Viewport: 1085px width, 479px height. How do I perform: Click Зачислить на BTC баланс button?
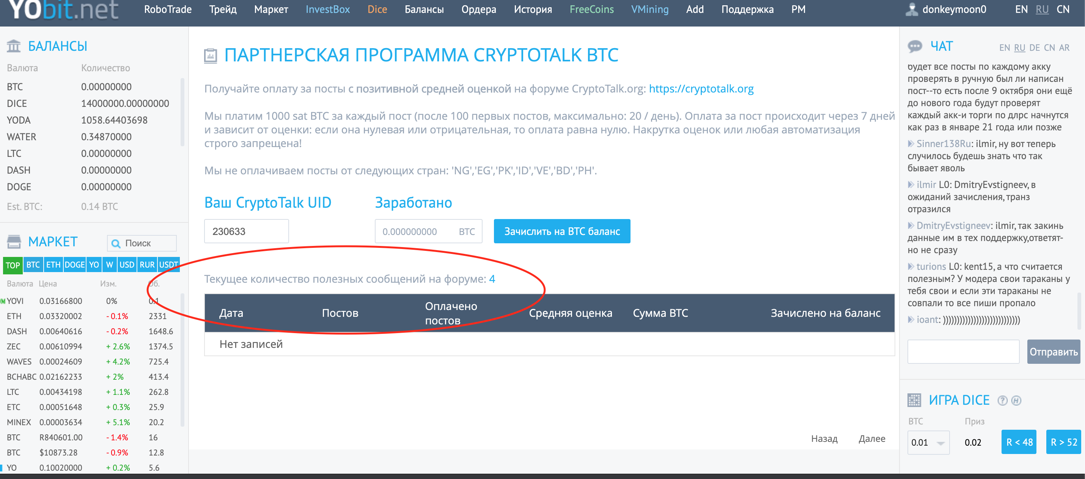click(x=562, y=231)
